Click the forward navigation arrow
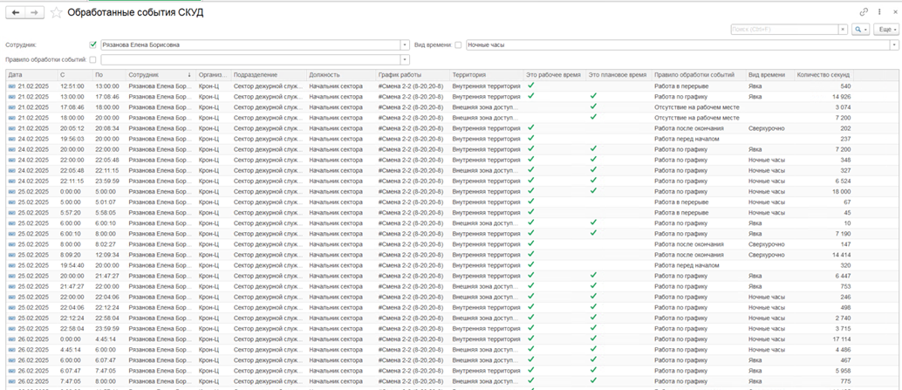The width and height of the screenshot is (902, 390). click(34, 12)
